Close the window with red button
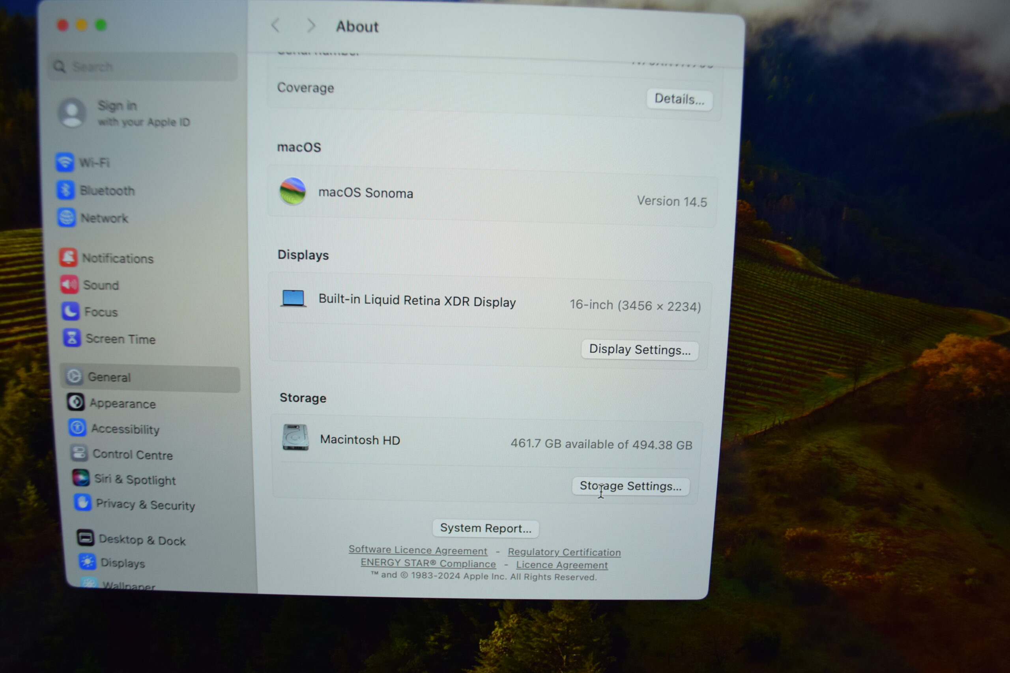This screenshot has width=1010, height=673. click(x=63, y=25)
